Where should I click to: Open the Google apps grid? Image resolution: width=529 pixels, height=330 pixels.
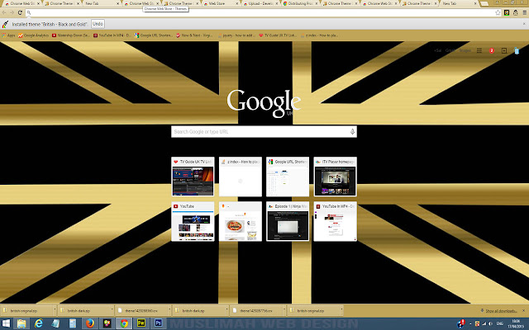479,50
